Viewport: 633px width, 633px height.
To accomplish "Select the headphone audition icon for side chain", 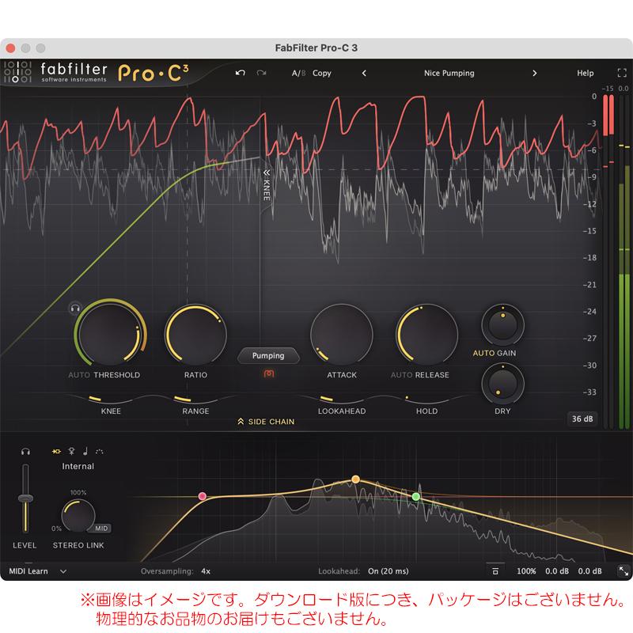I will (25, 451).
